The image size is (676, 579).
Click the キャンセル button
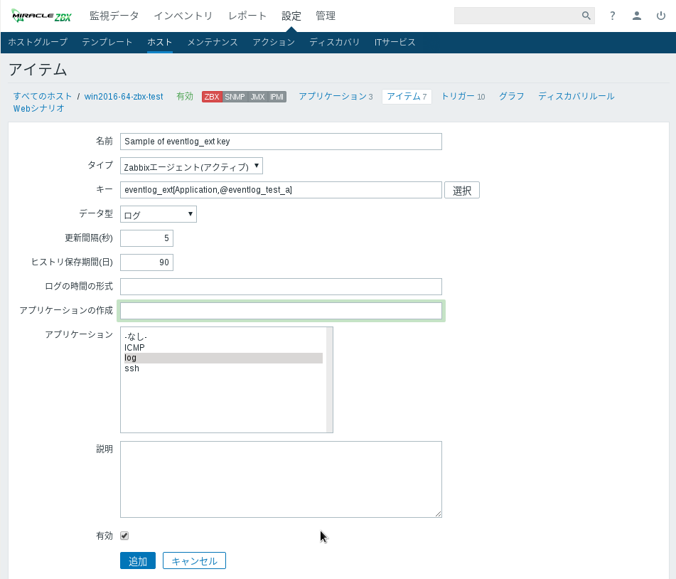[194, 561]
